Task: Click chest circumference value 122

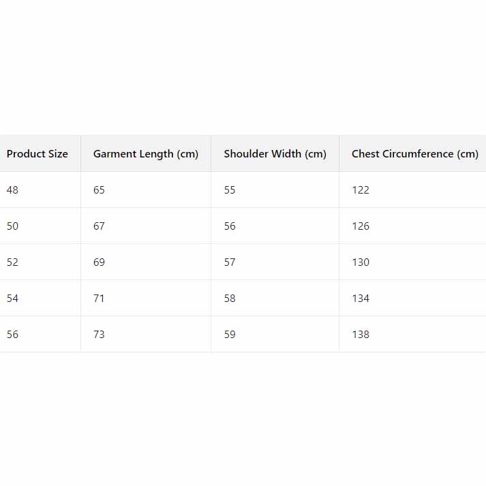Action: click(x=361, y=190)
